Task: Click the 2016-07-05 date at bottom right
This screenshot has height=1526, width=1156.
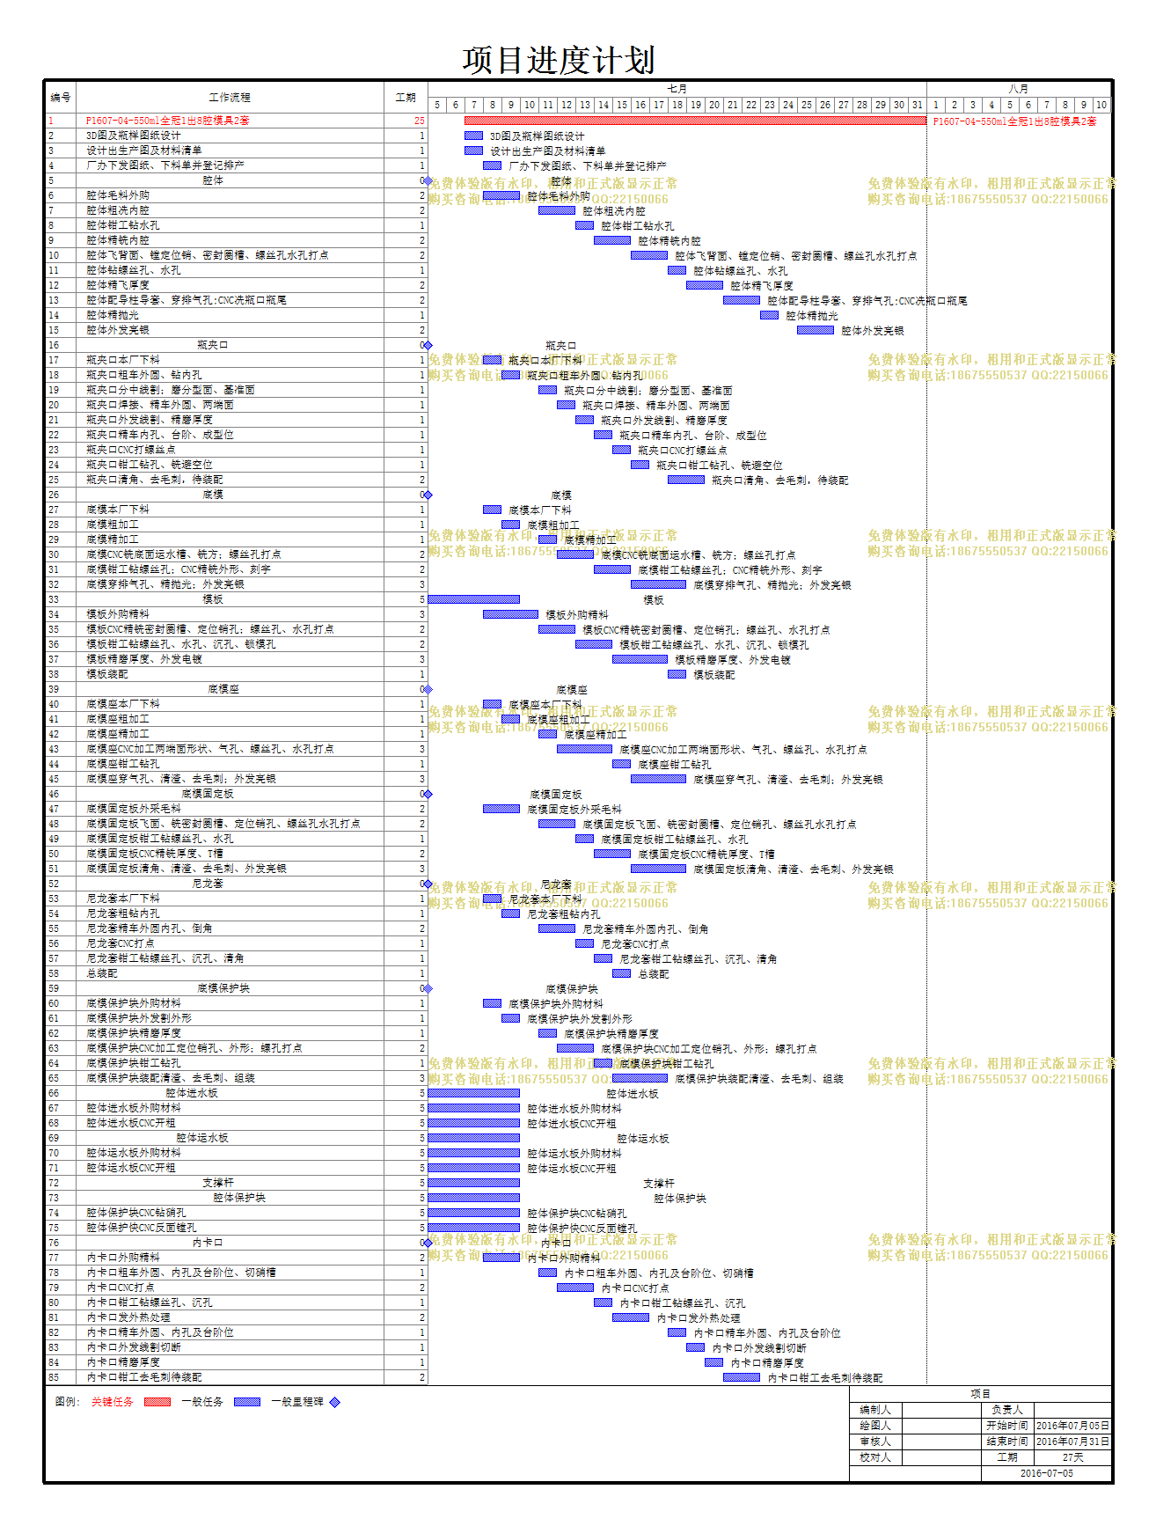Action: pyautogui.click(x=1047, y=1473)
